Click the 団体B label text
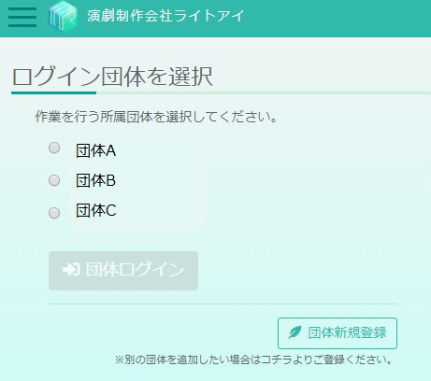Image resolution: width=431 pixels, height=381 pixels. (95, 180)
